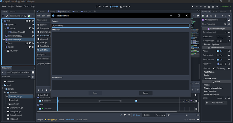Enable the Deterministic checkbox
233x123 pixels.
218,55
